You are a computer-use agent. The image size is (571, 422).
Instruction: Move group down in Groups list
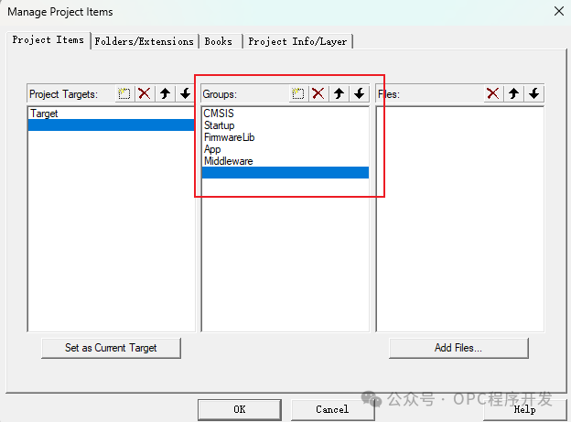(359, 94)
